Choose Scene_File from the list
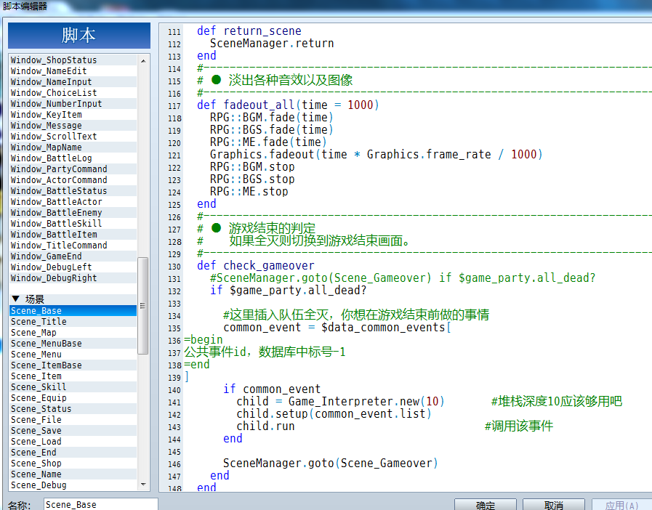 coord(73,420)
